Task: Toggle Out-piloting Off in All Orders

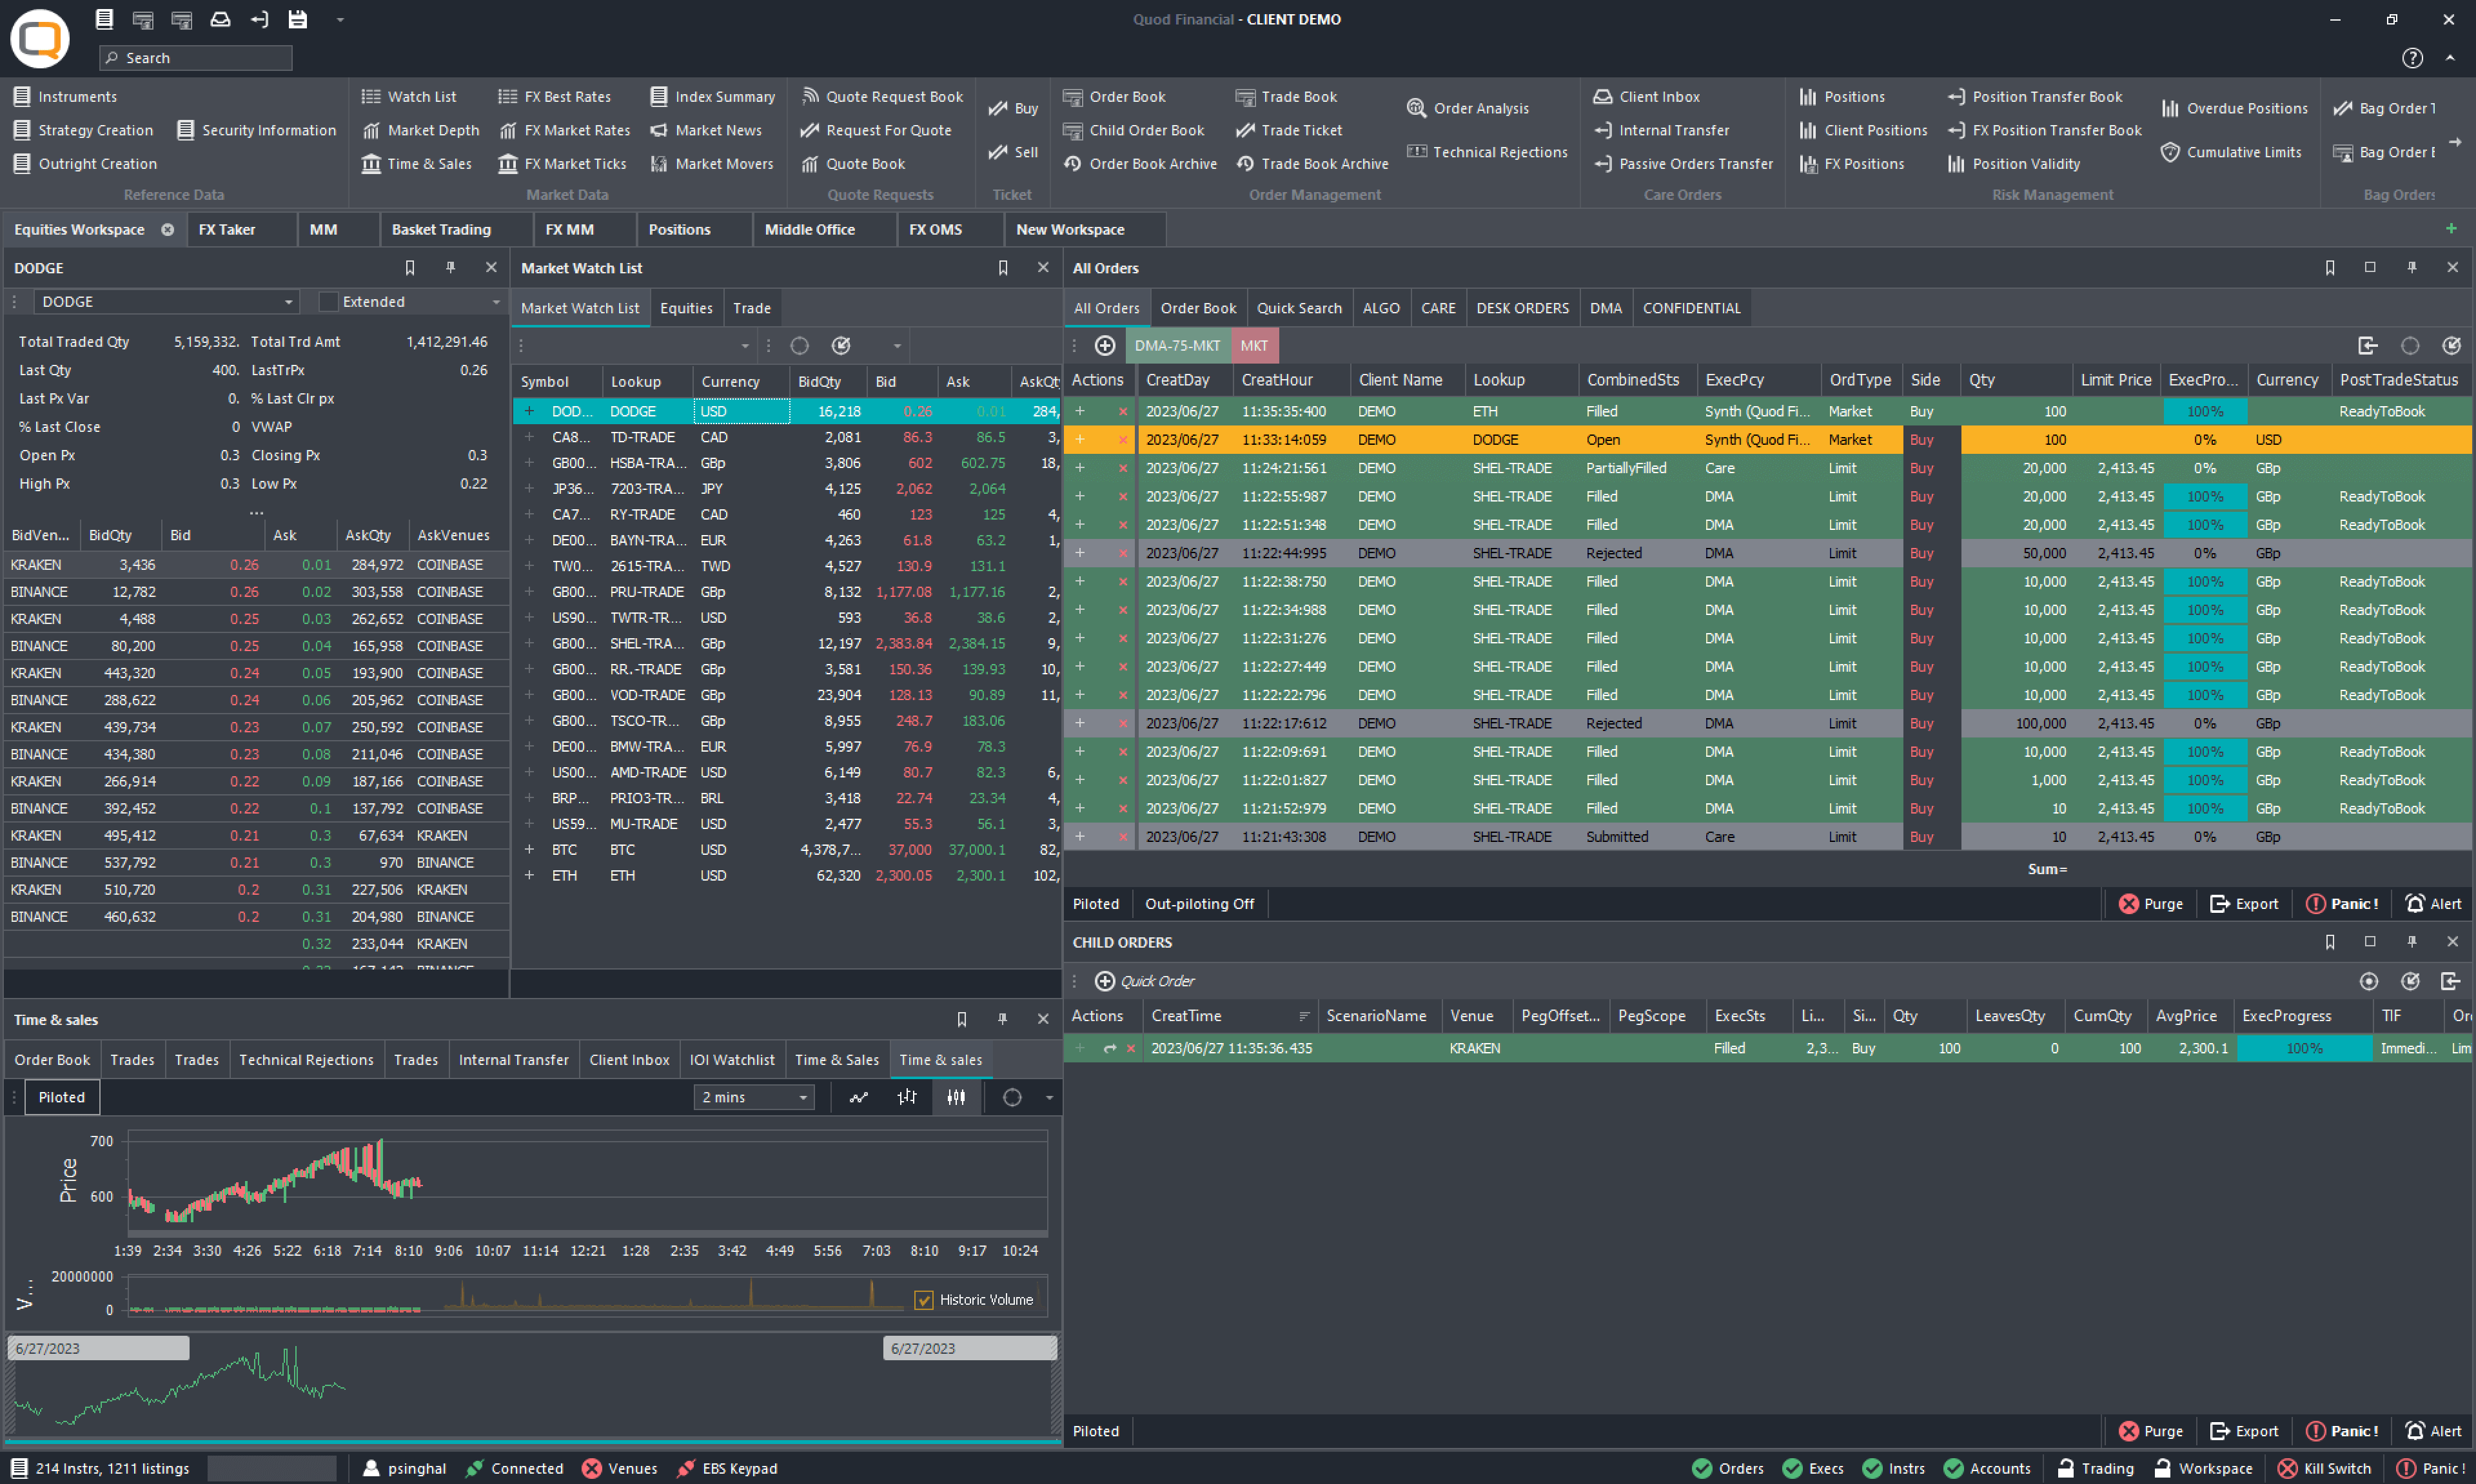Action: [1199, 904]
